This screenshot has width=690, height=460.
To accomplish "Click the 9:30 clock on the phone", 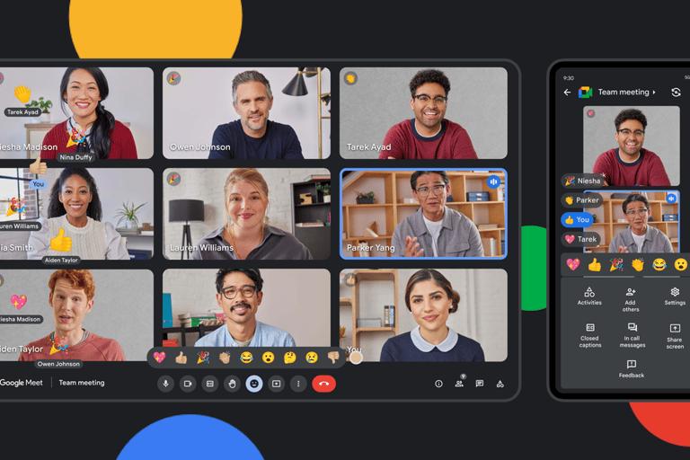I will click(x=569, y=78).
